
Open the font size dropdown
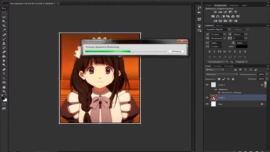tap(224, 34)
